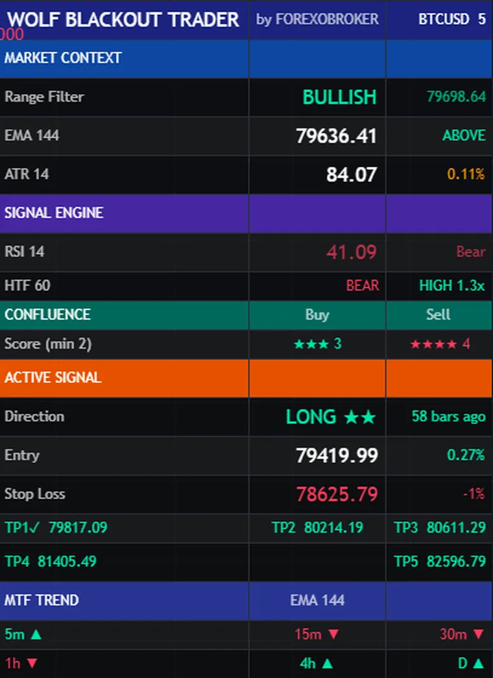493x678 pixels.
Task: Click the 79698.64 range filter value
Action: click(x=456, y=97)
